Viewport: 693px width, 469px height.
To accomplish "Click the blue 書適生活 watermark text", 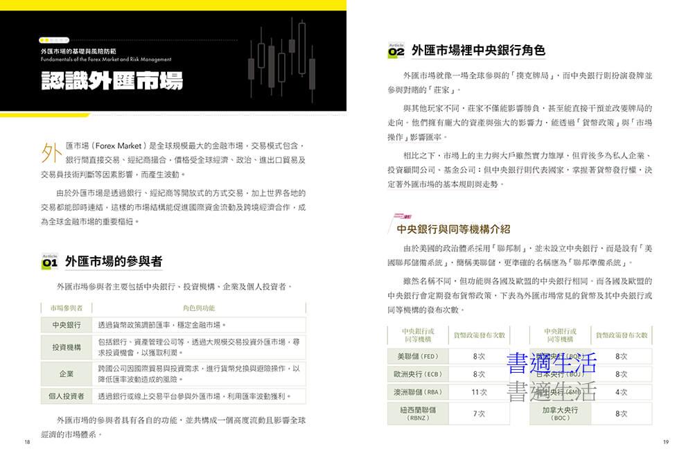I will pyautogui.click(x=552, y=362).
